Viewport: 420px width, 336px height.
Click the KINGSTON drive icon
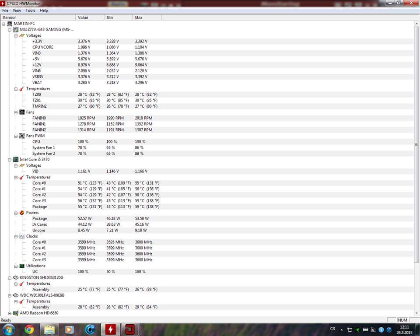pos(16,277)
